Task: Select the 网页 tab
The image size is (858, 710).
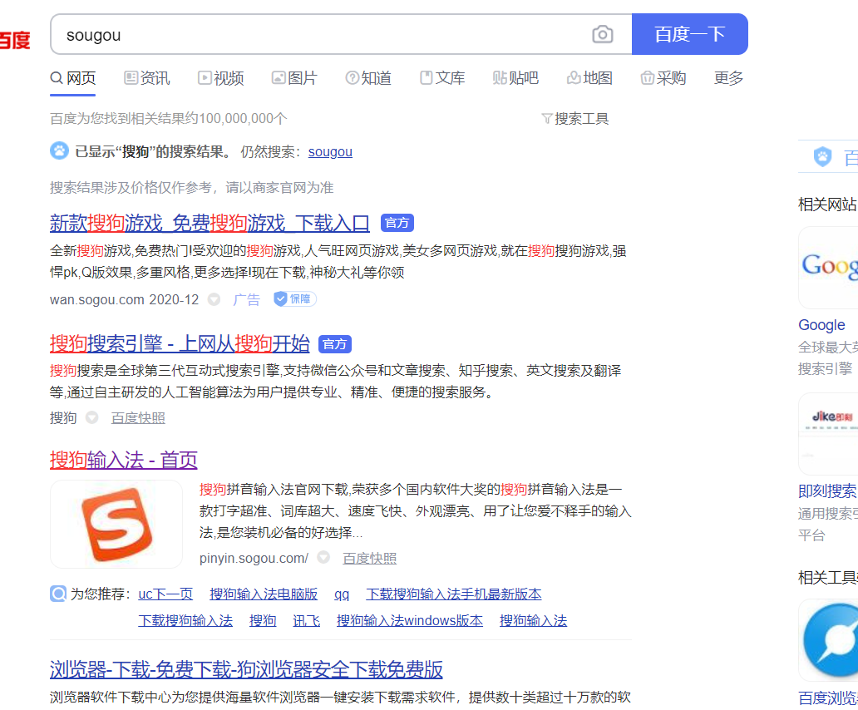Action: [x=73, y=78]
